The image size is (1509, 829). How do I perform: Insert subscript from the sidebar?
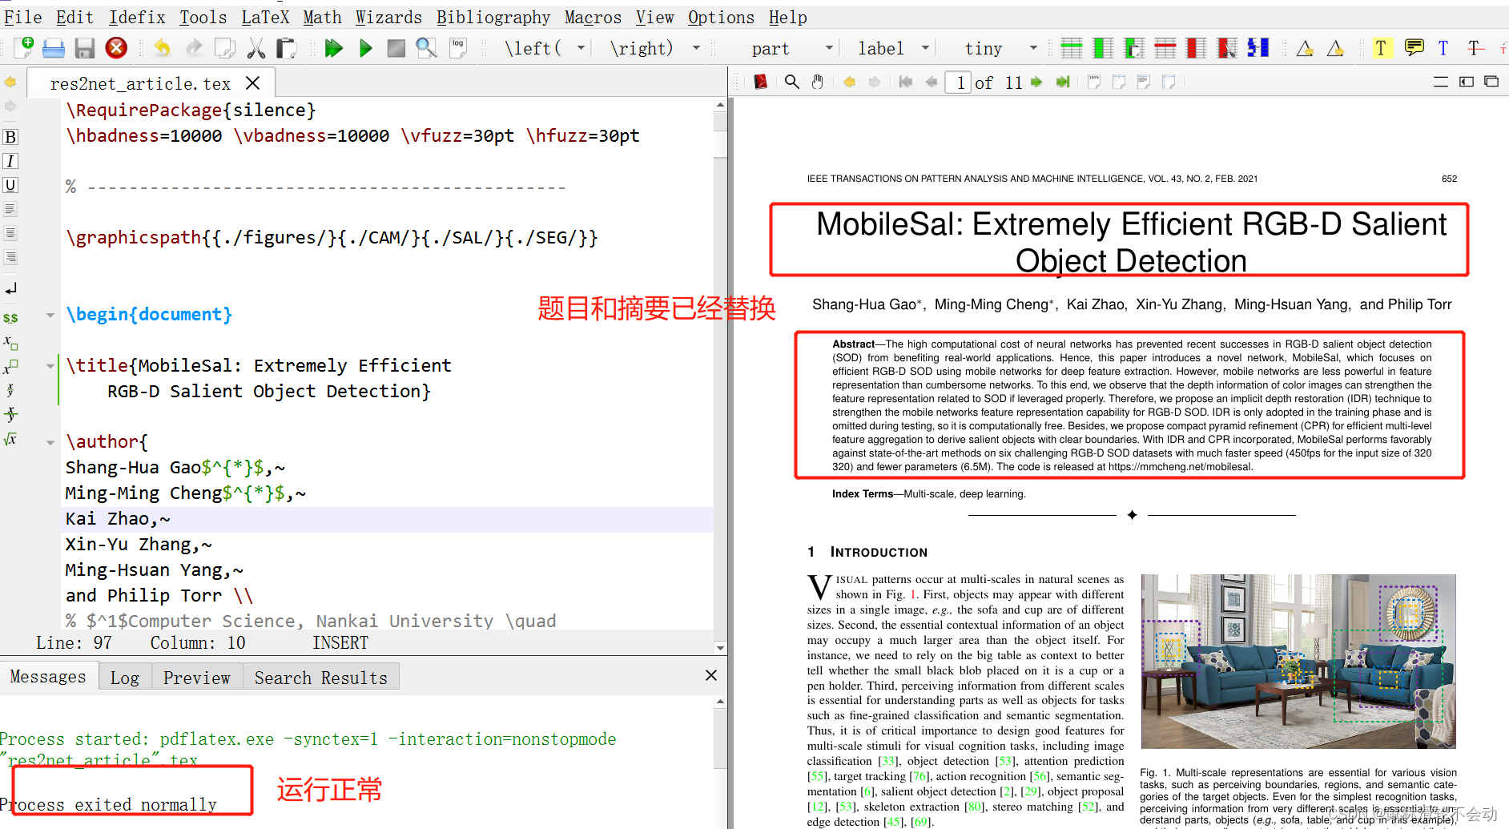click(x=10, y=342)
